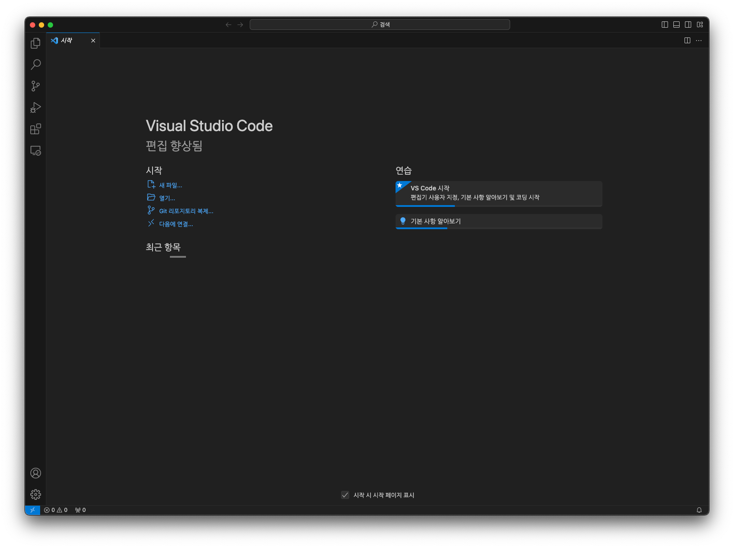Image resolution: width=734 pixels, height=548 pixels.
Task: Click the 새 파일... link
Action: (171, 185)
